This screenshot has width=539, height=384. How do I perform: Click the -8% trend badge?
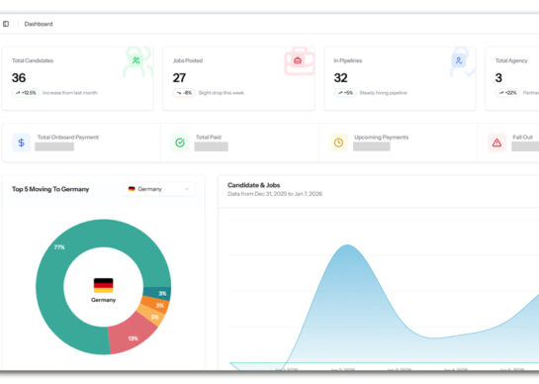(184, 93)
